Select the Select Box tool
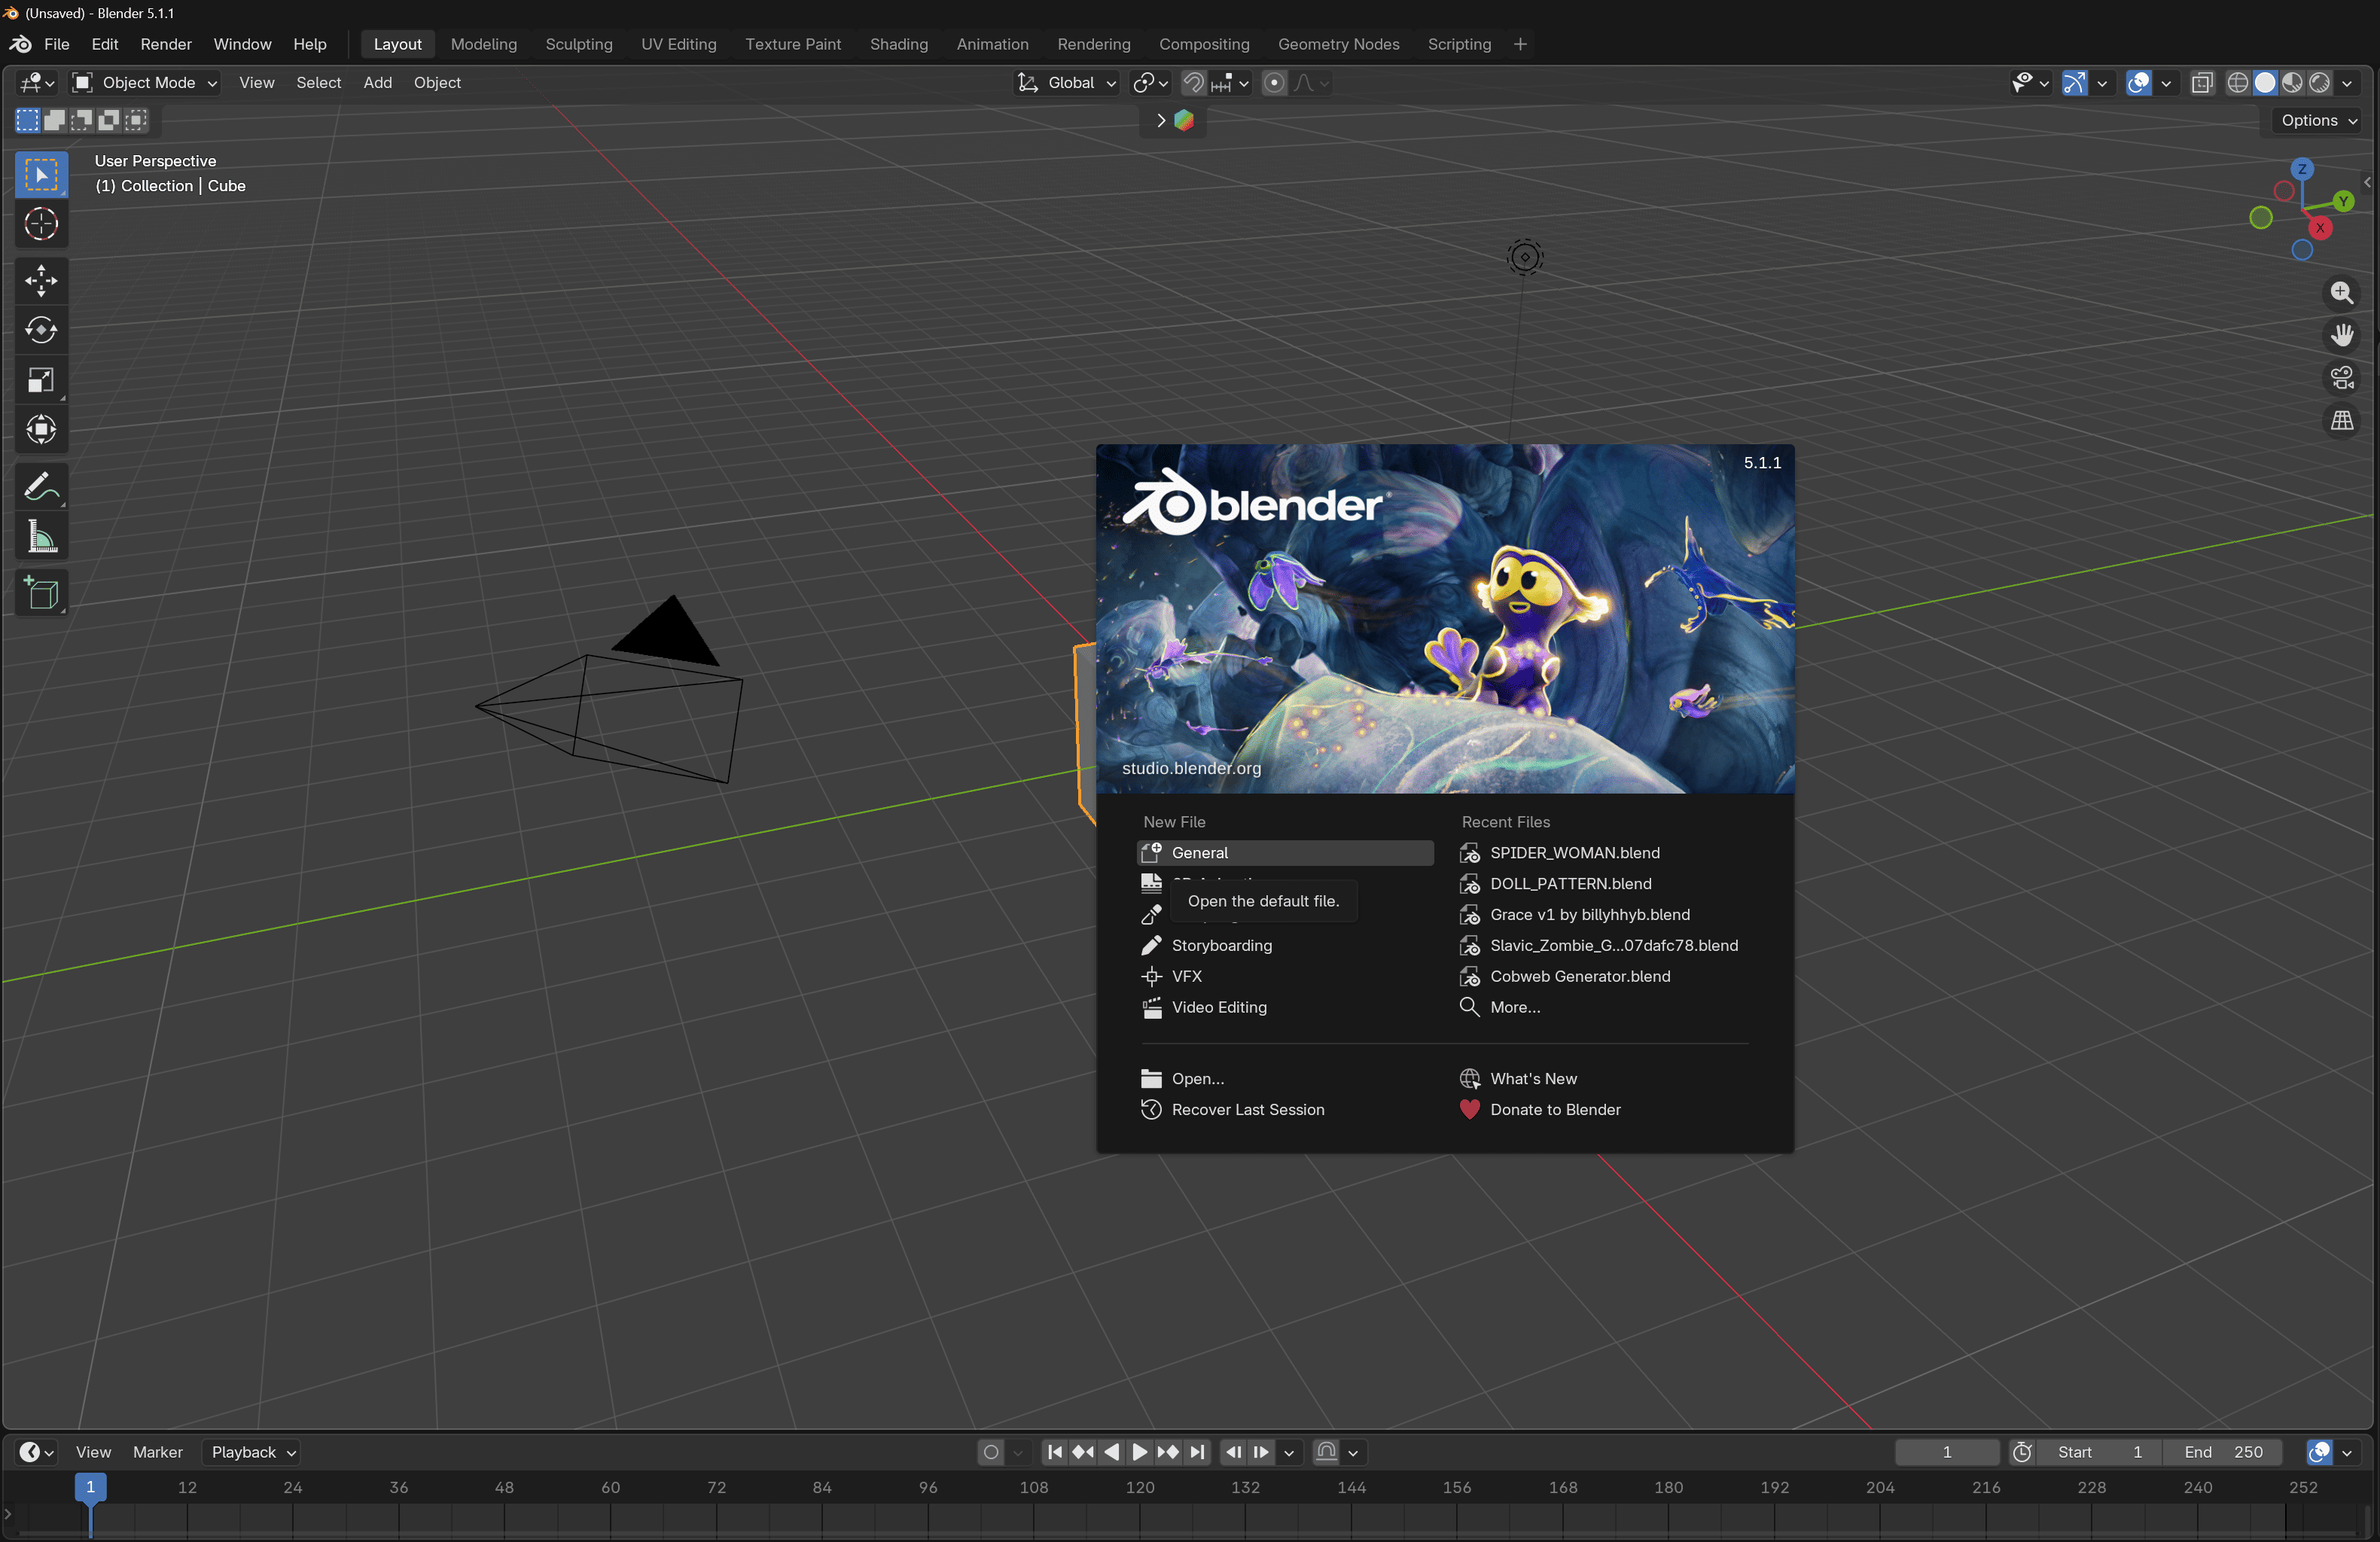The width and height of the screenshot is (2380, 1542). [x=41, y=175]
